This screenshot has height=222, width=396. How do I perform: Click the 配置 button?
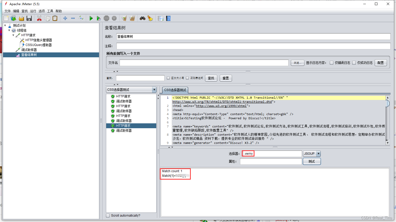[381, 63]
